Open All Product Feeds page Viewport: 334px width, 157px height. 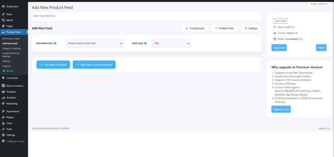[x=11, y=38]
